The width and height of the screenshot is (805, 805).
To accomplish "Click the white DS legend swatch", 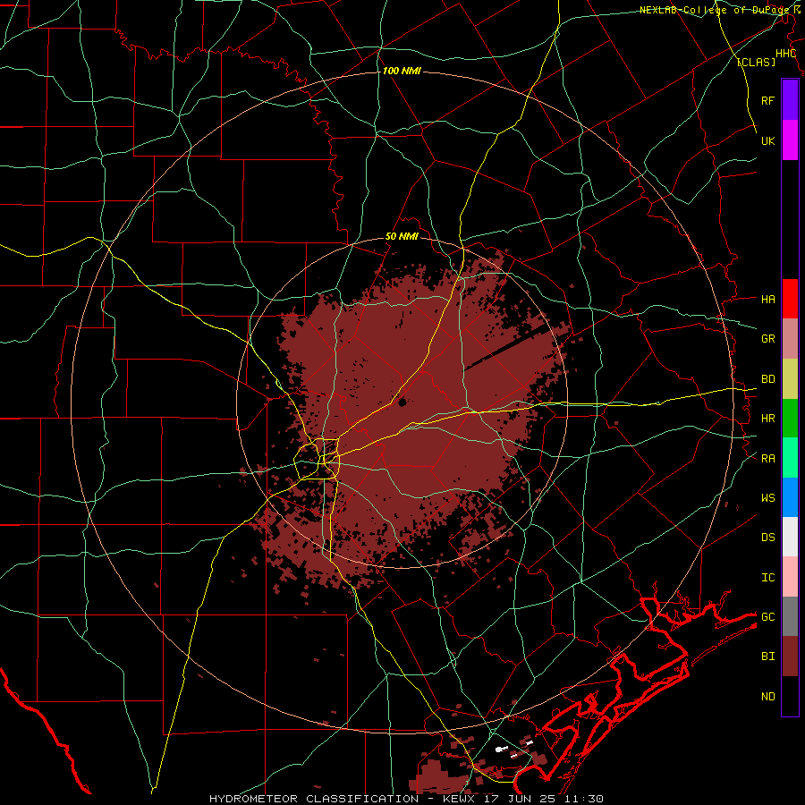I will tap(790, 537).
